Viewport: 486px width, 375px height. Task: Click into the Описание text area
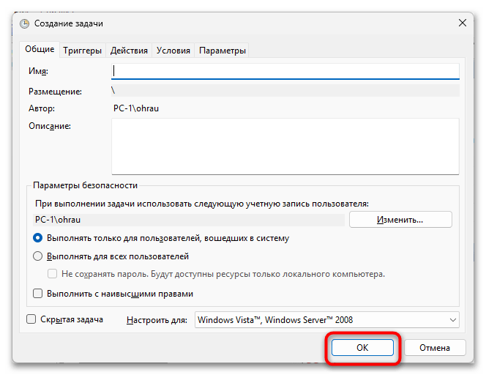coord(285,146)
